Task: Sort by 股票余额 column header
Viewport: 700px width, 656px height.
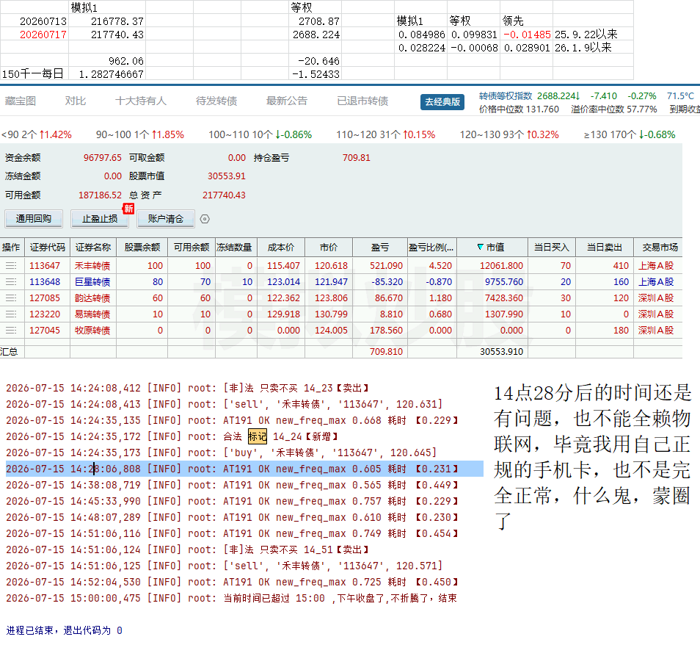Action: click(142, 247)
